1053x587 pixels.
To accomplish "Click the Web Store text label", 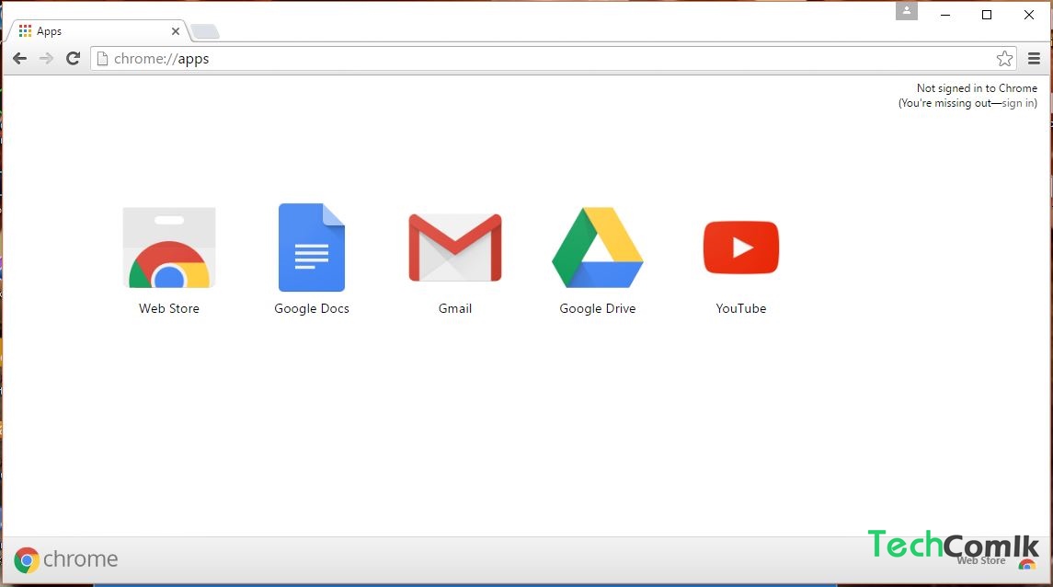I will 169,308.
